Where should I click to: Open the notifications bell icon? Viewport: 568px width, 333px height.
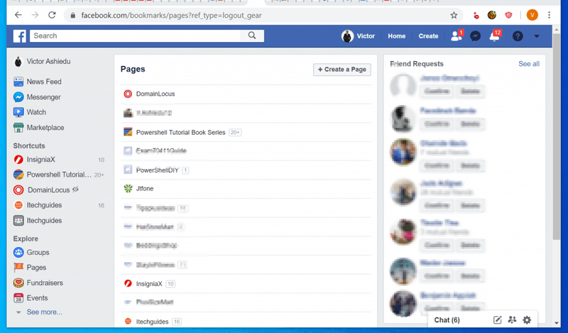click(494, 36)
